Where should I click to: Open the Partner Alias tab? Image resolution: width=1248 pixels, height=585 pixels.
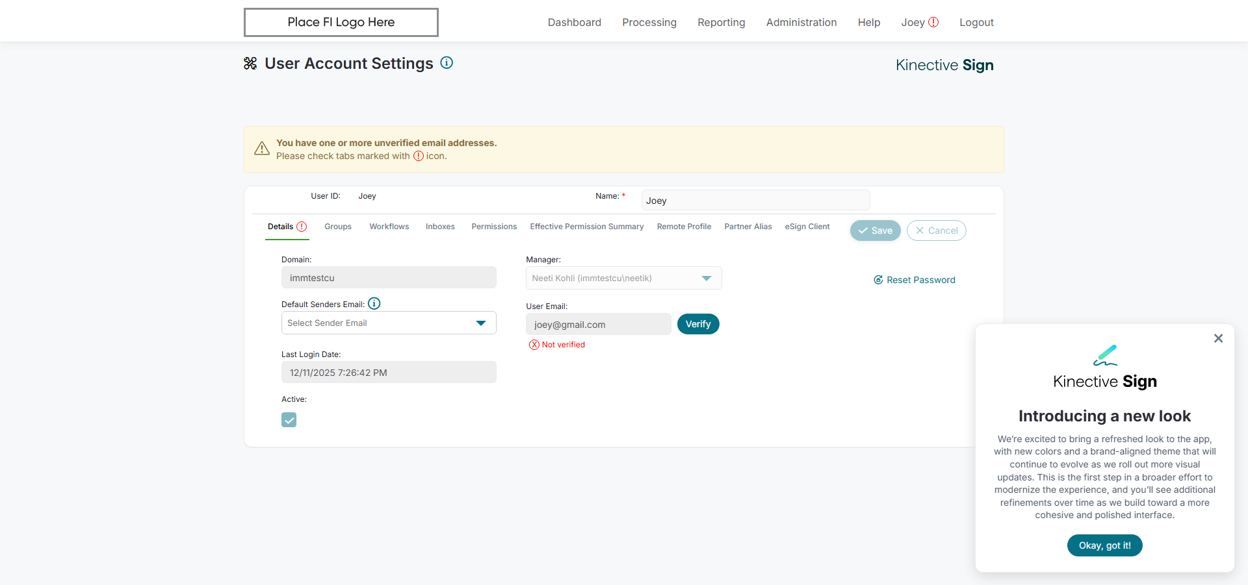pos(748,227)
